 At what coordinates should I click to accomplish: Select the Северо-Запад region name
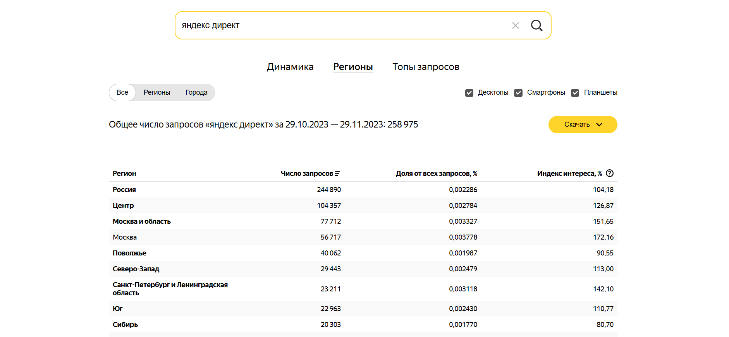(x=136, y=269)
